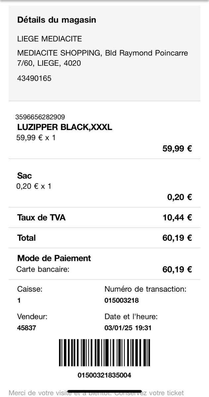Tap the 60,19 € amount in Total row

pyautogui.click(x=177, y=238)
